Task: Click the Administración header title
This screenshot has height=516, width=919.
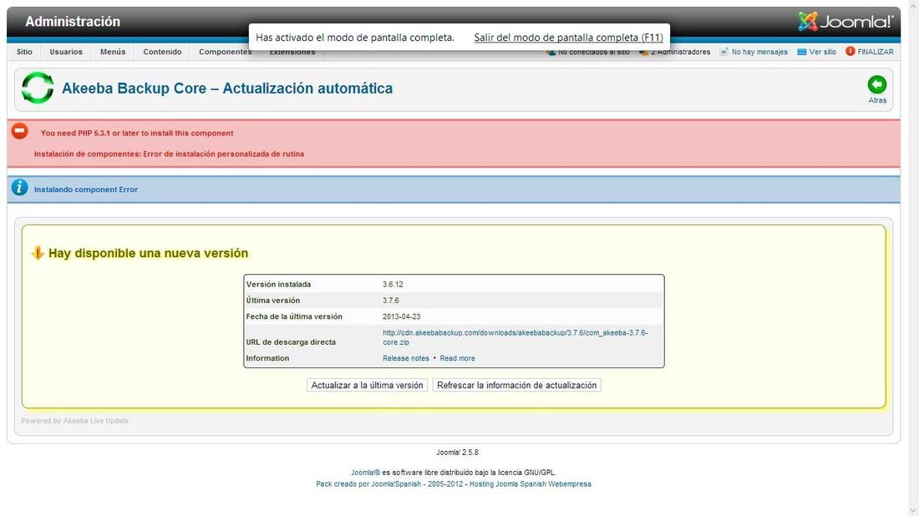Action: [73, 22]
